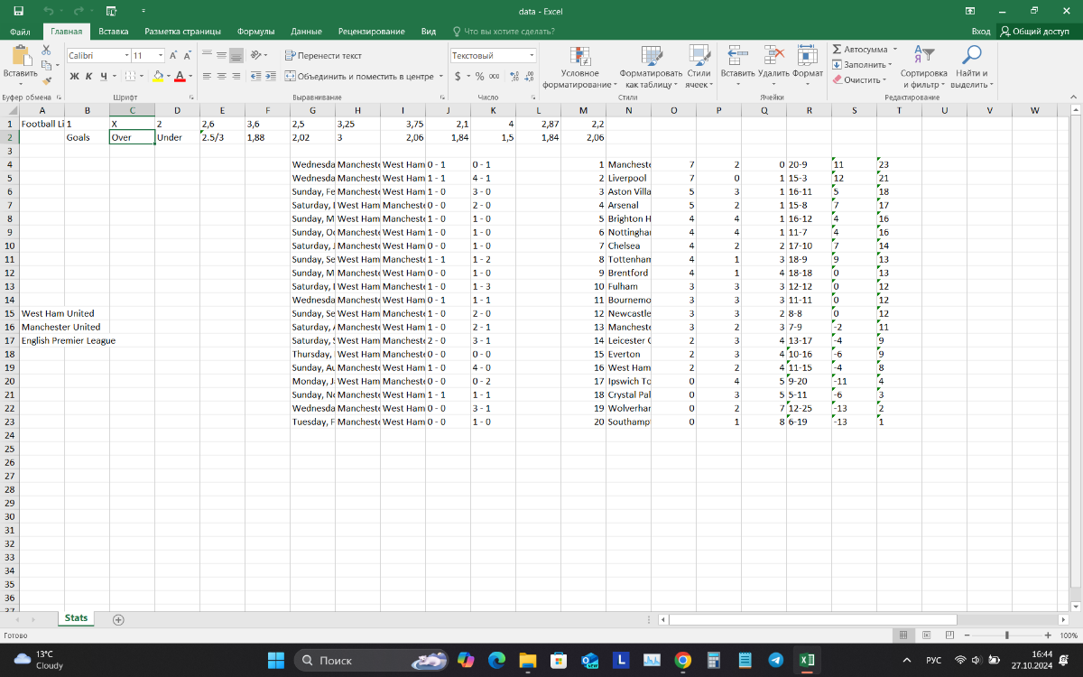The height and width of the screenshot is (677, 1083).
Task: Switch to the Данные tab
Action: click(x=306, y=31)
